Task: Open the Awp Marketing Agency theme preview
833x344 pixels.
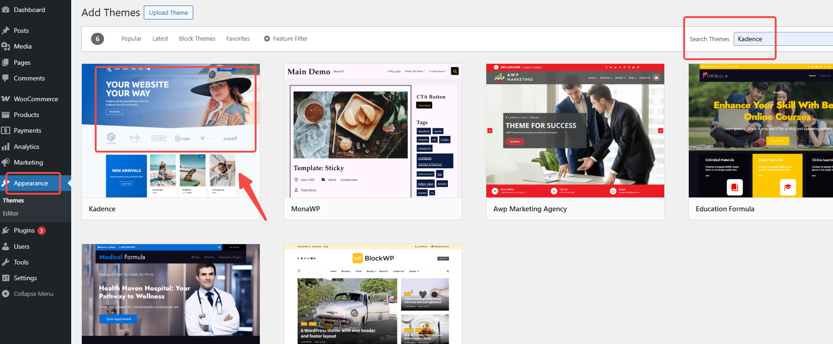Action: [575, 130]
